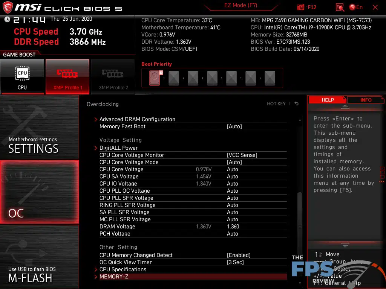The image size is (386, 289).
Task: Click the clock icon beside the time
Action: [x=7, y=20]
